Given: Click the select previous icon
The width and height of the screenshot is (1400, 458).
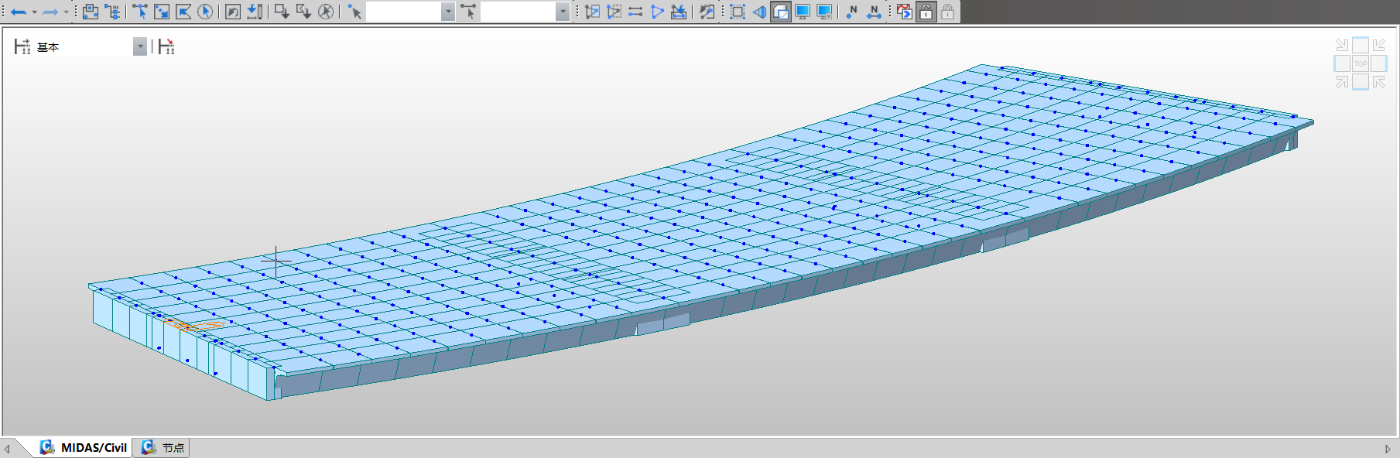Looking at the screenshot, I should pos(233,12).
